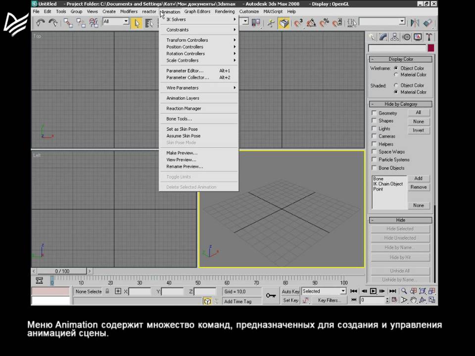The image size is (475, 356).
Task: Open the Key Filters dialog button
Action: tap(329, 300)
